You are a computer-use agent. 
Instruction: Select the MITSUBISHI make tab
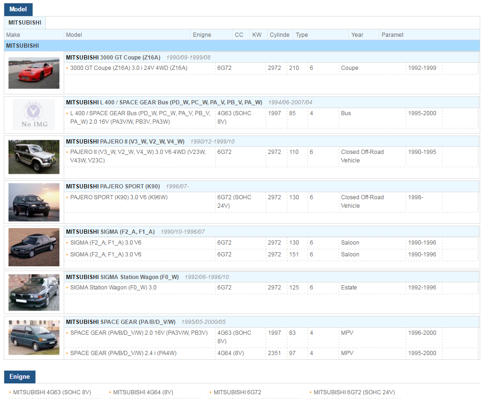pyautogui.click(x=25, y=23)
